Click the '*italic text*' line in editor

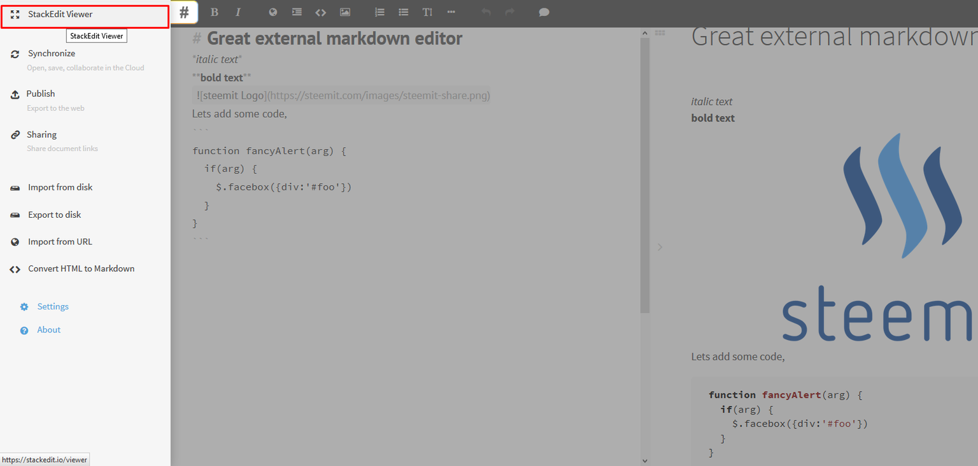click(x=217, y=59)
